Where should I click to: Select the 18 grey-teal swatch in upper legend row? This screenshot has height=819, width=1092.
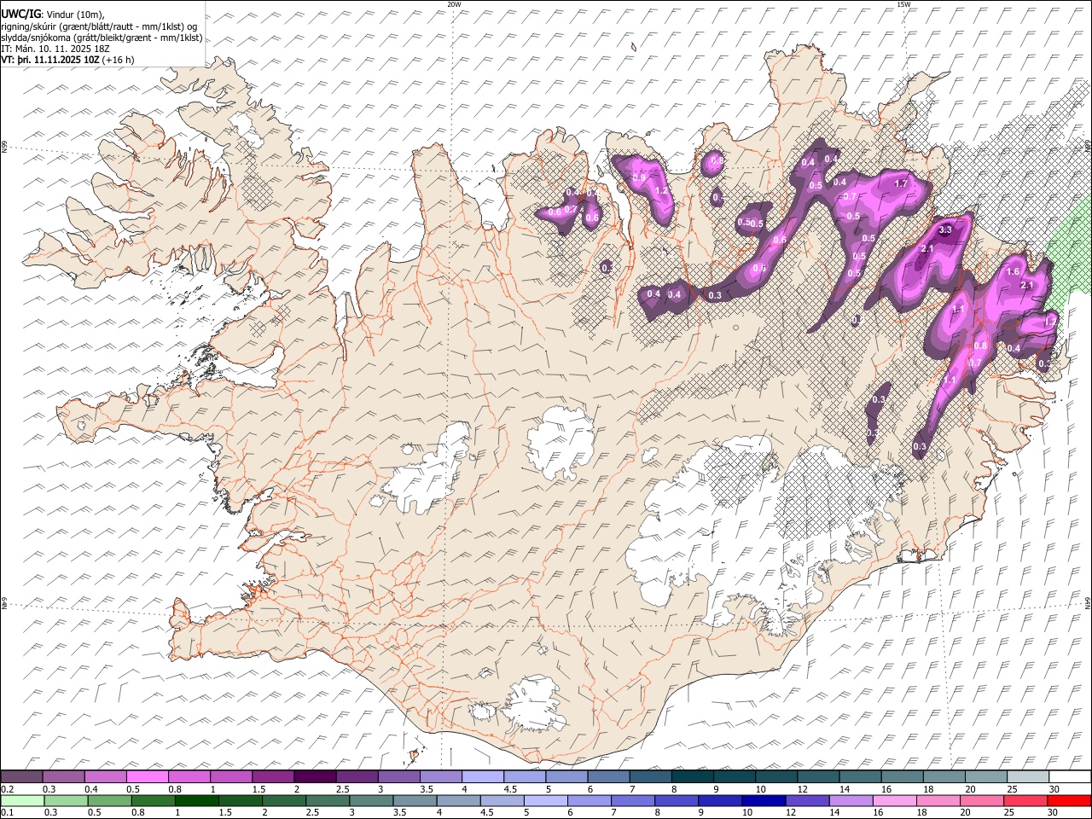(x=944, y=777)
